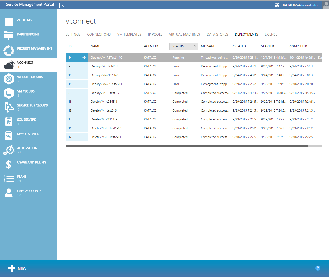This screenshot has width=329, height=277.
Task: Click the arrow on deployment row 14
Action: coord(84,58)
